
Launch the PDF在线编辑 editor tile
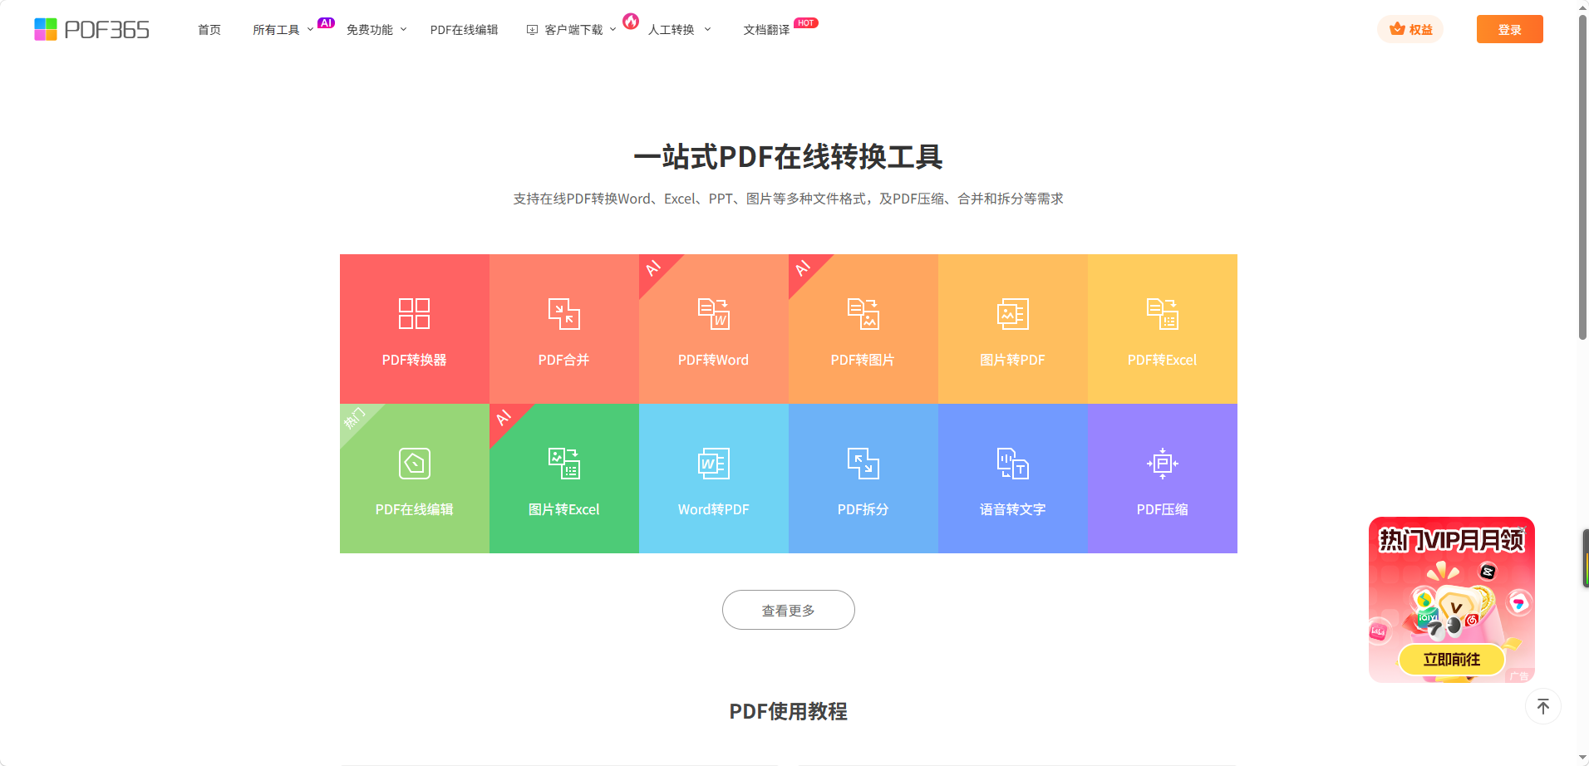[x=414, y=479]
